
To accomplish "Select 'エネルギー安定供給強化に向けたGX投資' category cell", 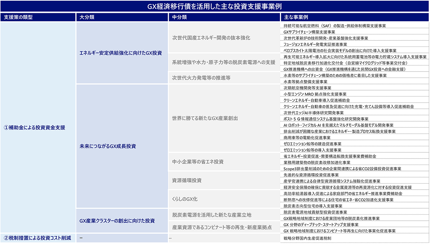I will pyautogui.click(x=120, y=53).
